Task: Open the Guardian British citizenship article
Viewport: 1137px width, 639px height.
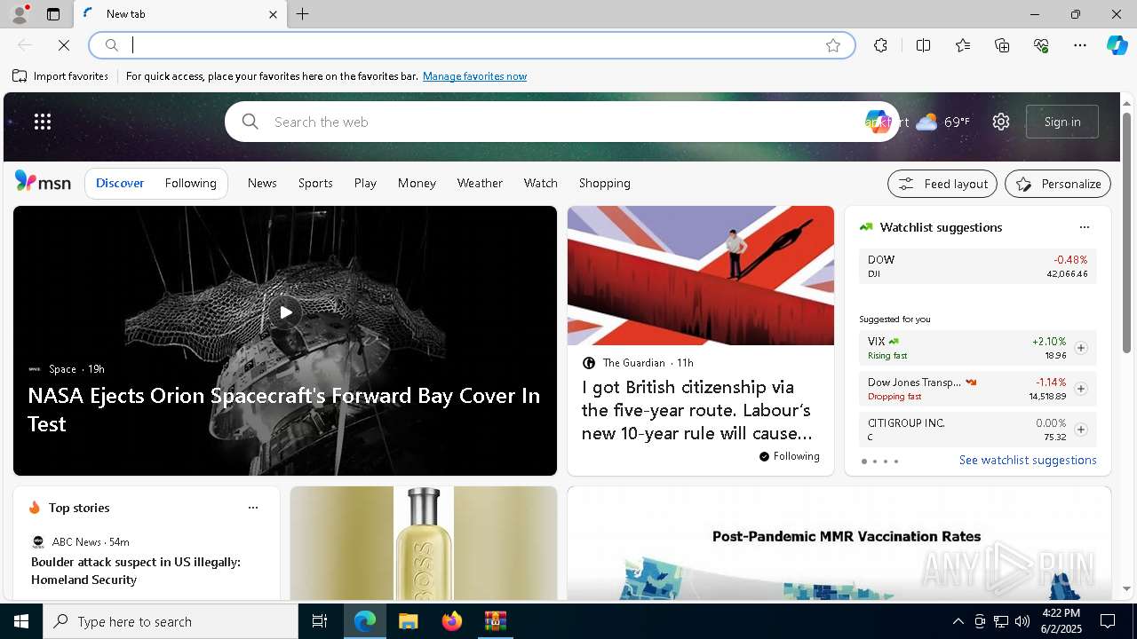Action: tap(697, 410)
